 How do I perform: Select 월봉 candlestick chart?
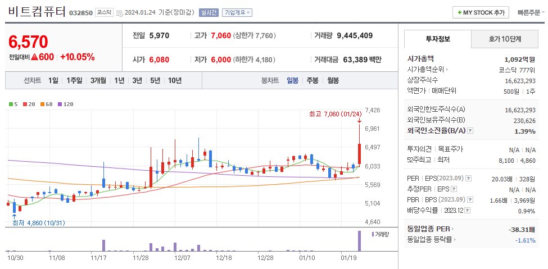point(333,81)
